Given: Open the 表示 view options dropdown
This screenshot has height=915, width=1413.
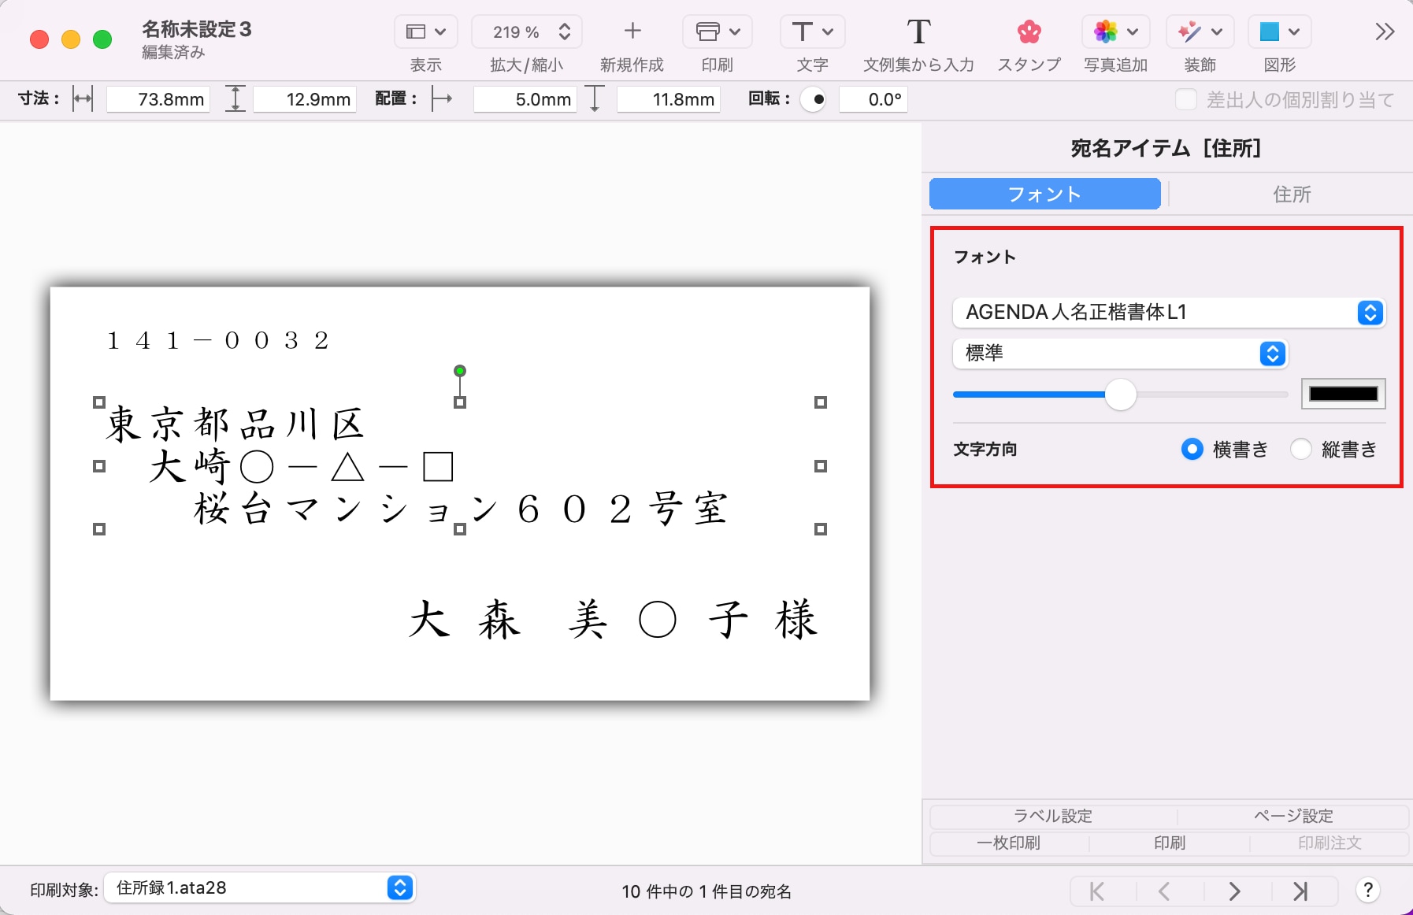Looking at the screenshot, I should coord(425,31).
